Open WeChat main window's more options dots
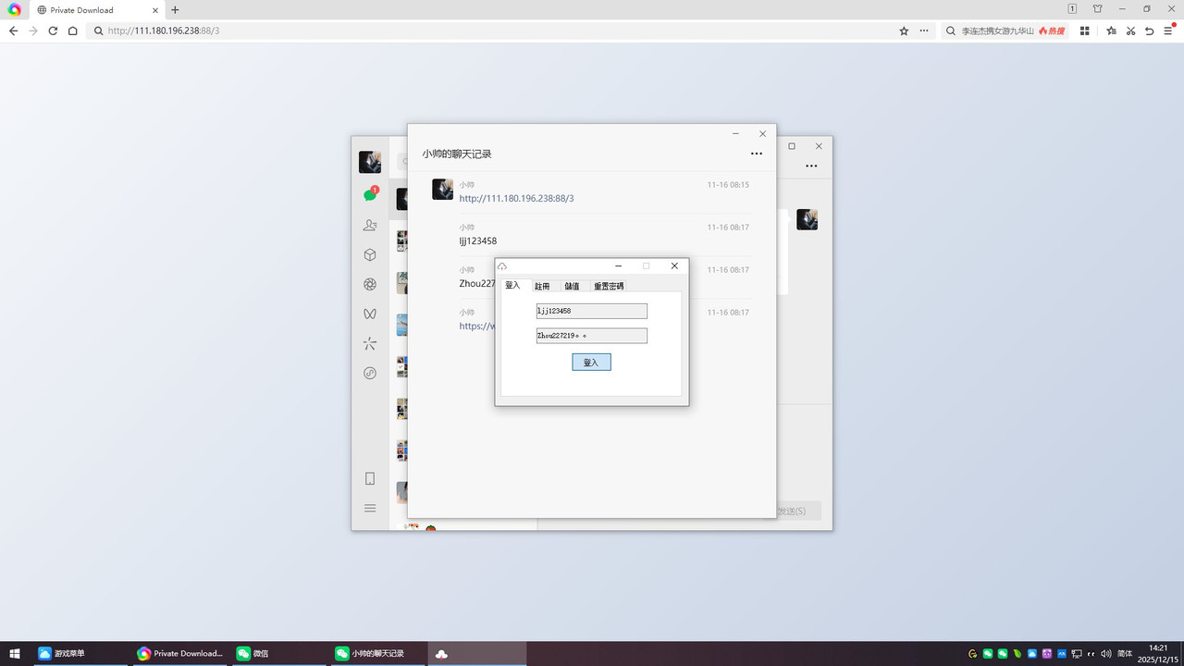 pos(811,166)
